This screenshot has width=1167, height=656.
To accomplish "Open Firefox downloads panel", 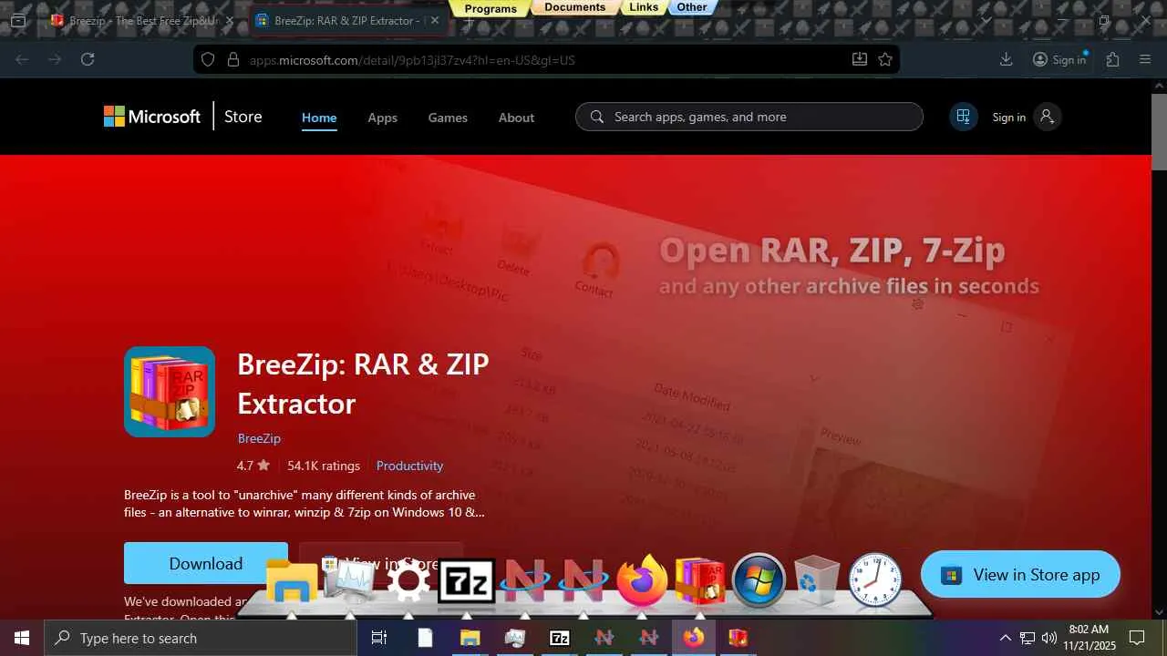I will click(x=1007, y=59).
